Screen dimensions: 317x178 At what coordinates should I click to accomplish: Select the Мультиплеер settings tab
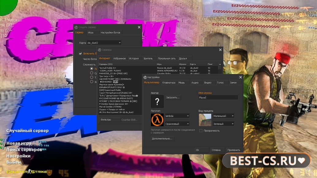click(152, 83)
